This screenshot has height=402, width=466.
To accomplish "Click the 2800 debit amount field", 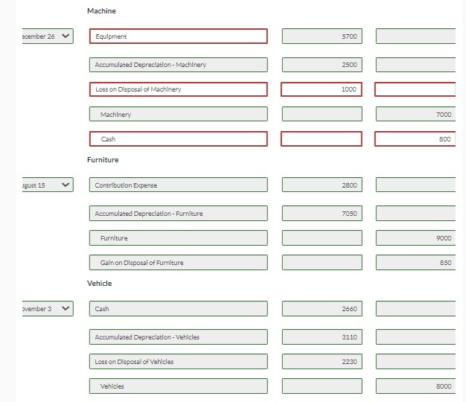I will tap(322, 185).
